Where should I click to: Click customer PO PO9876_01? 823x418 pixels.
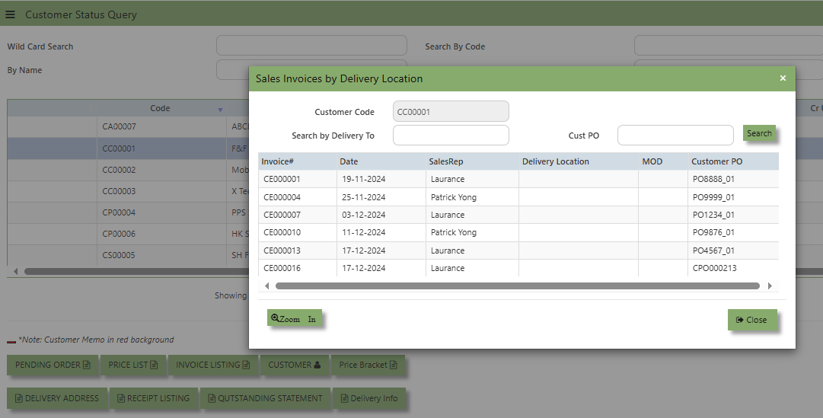(x=713, y=232)
